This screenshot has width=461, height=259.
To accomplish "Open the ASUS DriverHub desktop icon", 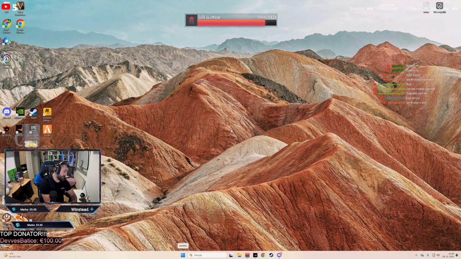I will (x=6, y=43).
